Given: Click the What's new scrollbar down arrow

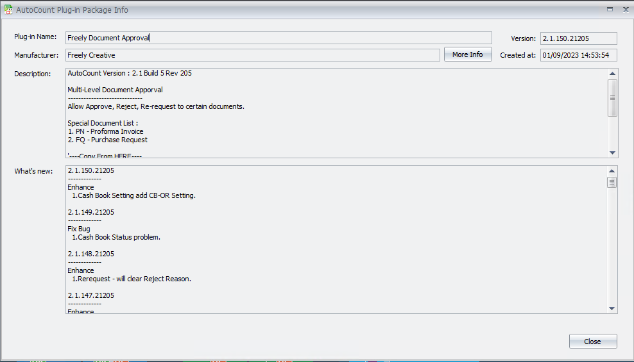Looking at the screenshot, I should [612, 308].
